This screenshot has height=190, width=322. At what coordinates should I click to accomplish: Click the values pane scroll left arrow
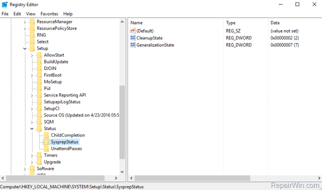coord(131,178)
